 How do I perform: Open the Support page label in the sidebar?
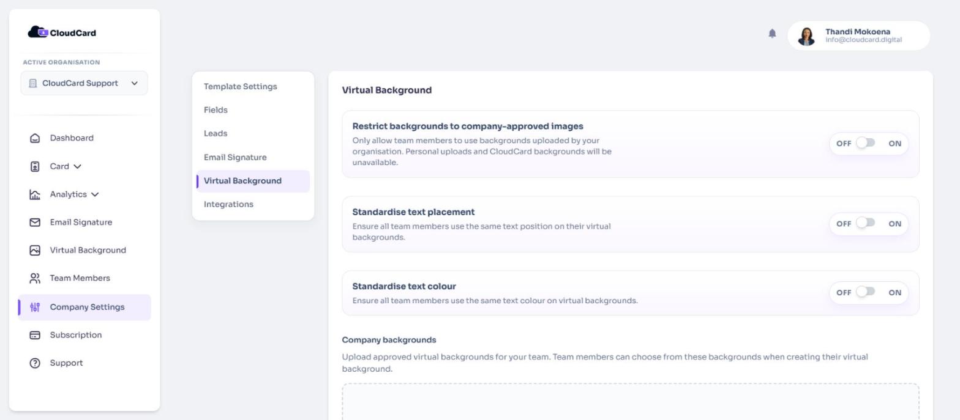(66, 363)
